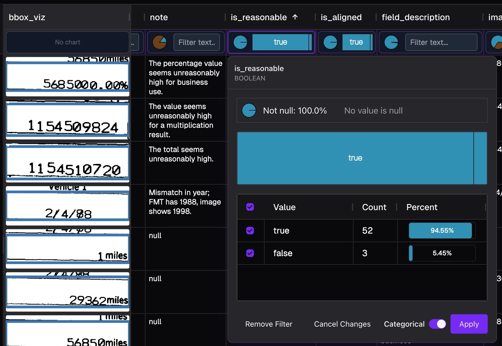Click the field_description pie chart icon
The image size is (502, 346).
coord(391,42)
